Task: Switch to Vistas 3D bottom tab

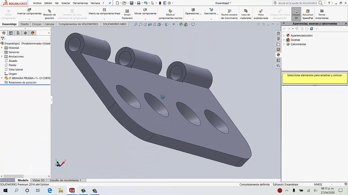Action: click(38, 180)
